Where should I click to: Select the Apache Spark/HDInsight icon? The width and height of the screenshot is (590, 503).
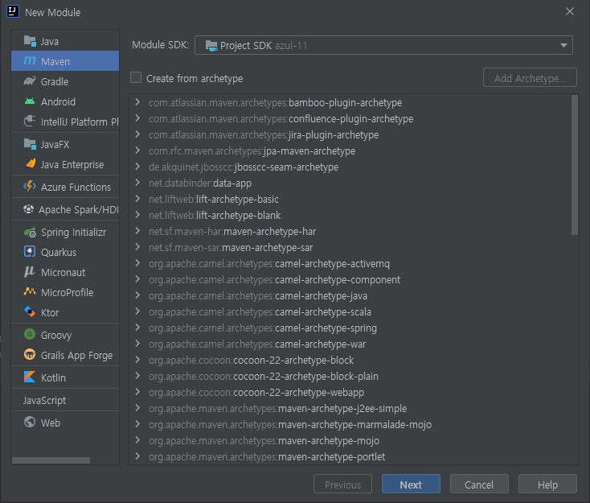(29, 209)
